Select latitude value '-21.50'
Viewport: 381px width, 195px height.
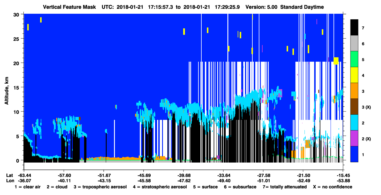pyautogui.click(x=303, y=175)
